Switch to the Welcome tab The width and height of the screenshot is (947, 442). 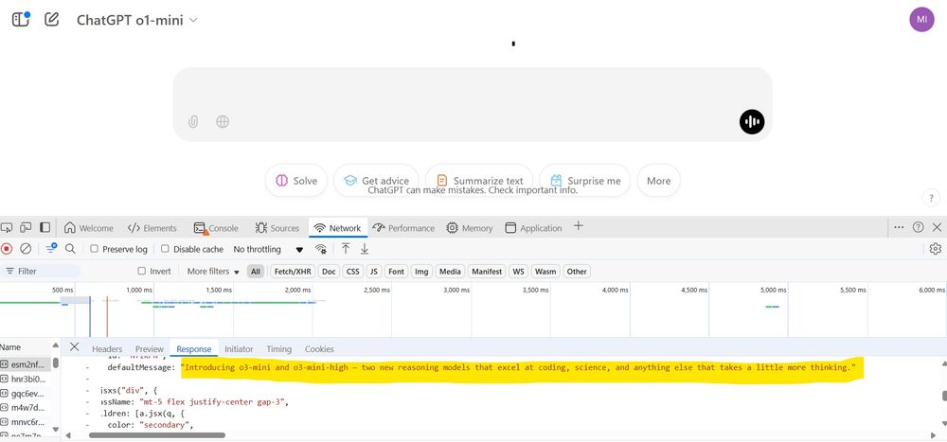89,228
